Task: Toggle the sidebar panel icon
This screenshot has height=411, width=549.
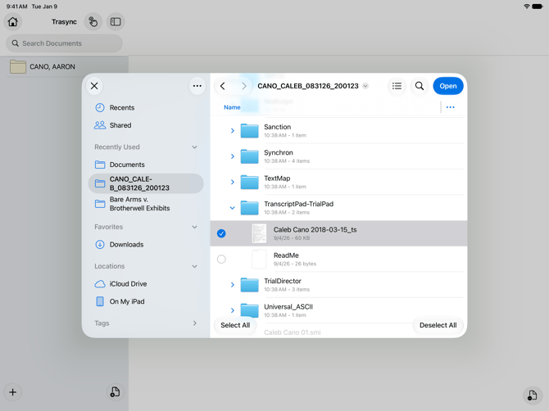Action: tap(116, 21)
